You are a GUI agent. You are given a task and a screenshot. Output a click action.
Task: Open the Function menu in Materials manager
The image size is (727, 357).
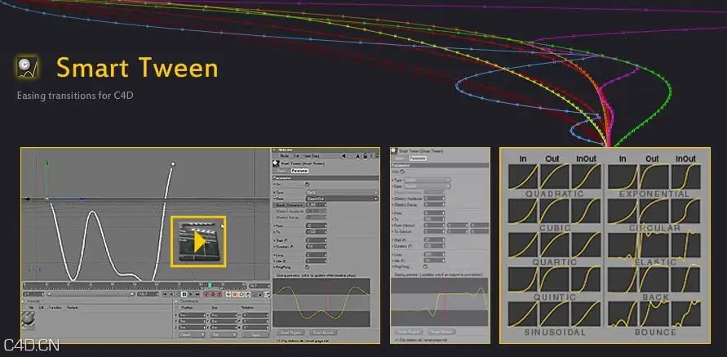pyautogui.click(x=55, y=307)
